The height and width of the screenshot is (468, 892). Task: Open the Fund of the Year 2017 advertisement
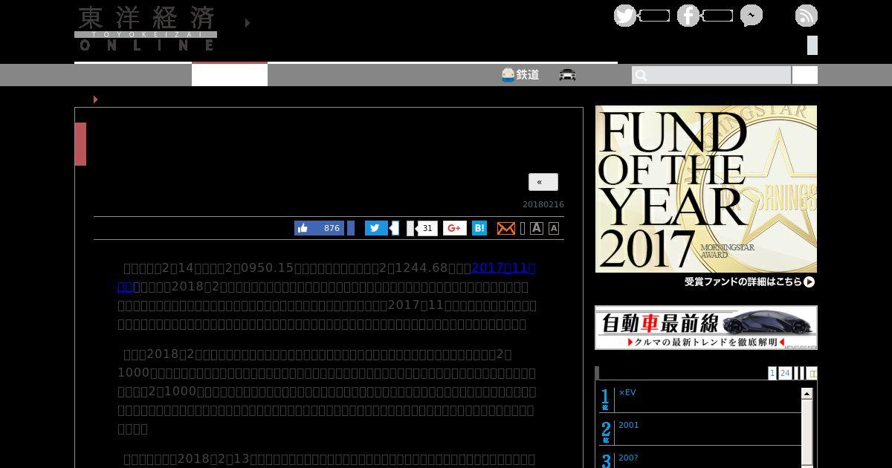[x=706, y=197]
